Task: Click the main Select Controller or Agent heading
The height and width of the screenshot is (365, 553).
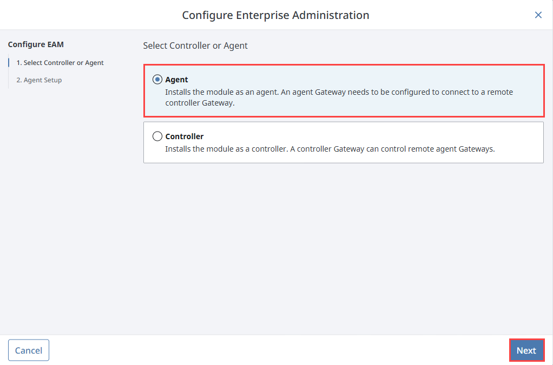Action: click(195, 46)
